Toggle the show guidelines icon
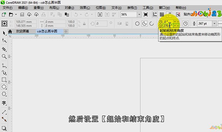This screenshot has height=132, width=222. point(169,14)
